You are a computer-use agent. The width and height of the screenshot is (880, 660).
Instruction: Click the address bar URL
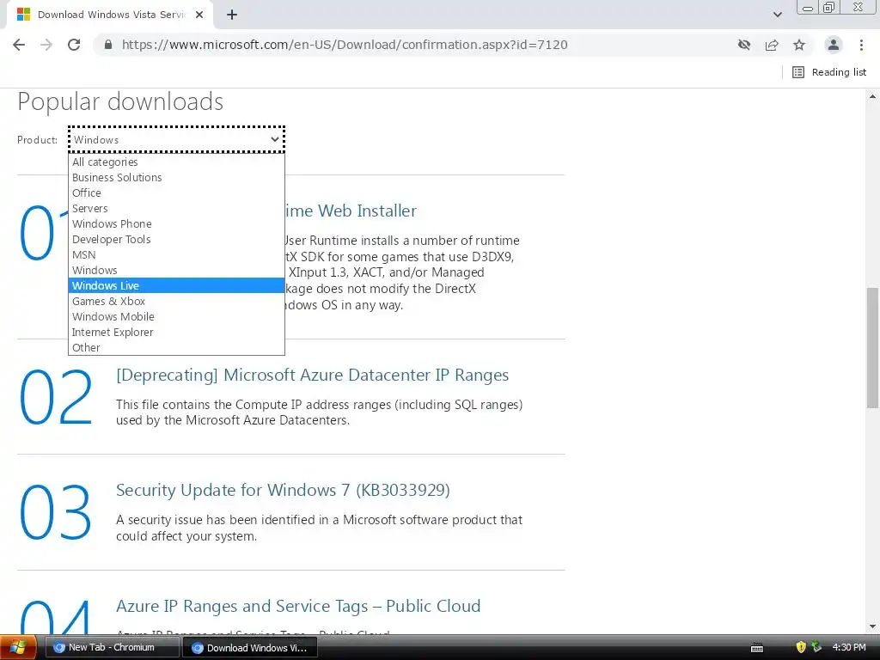[x=345, y=45]
